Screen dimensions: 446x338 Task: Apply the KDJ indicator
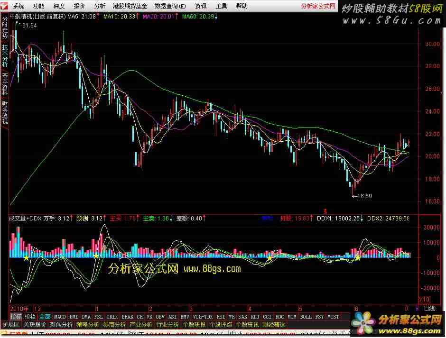255,316
